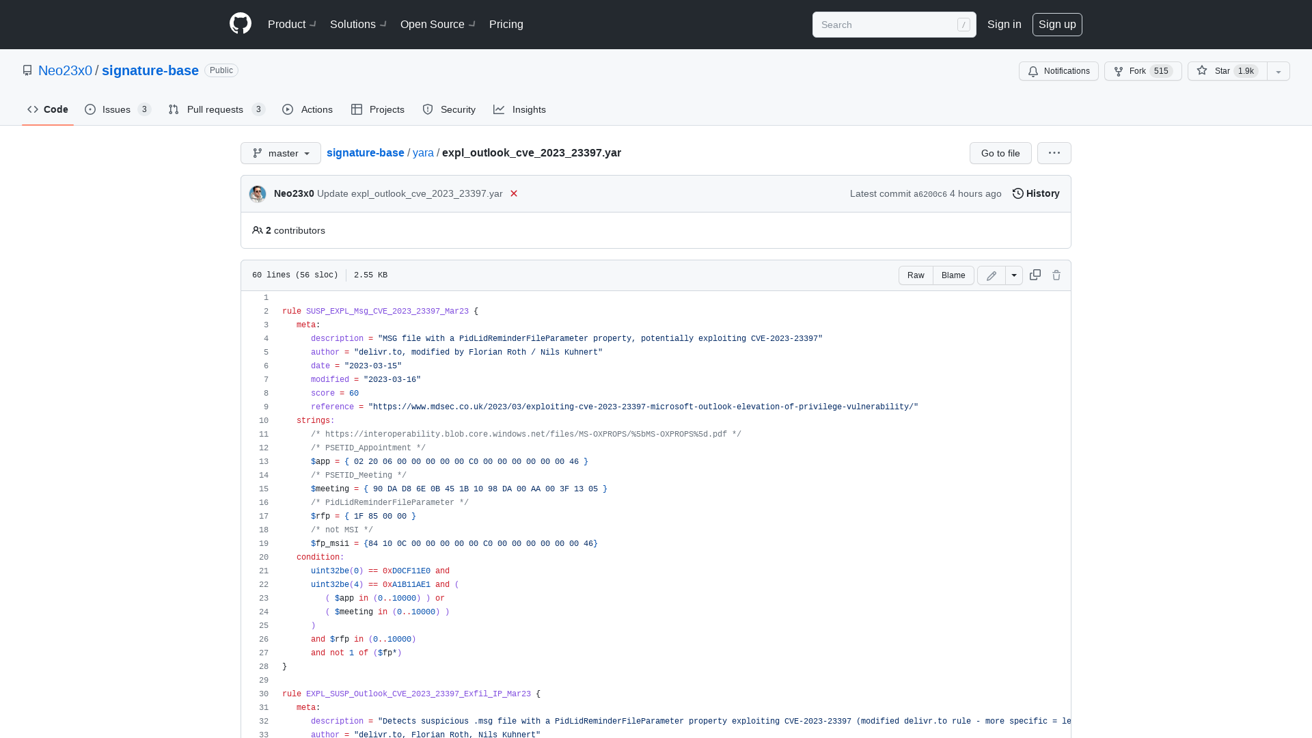The width and height of the screenshot is (1312, 738).
Task: Click the $meeting hex string definition
Action: 459,489
